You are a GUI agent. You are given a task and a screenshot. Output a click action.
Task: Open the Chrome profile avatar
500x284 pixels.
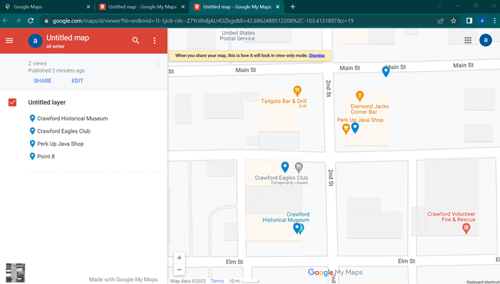482,21
